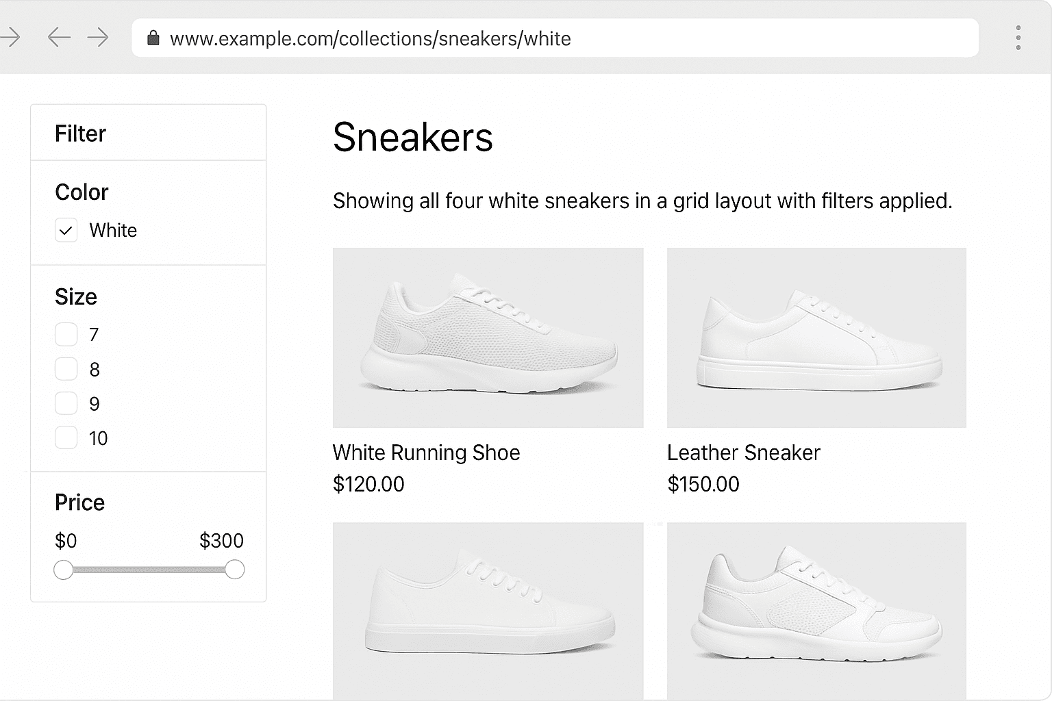Image resolution: width=1052 pixels, height=701 pixels.
Task: Open the browser three-dot menu
Action: 1018,38
